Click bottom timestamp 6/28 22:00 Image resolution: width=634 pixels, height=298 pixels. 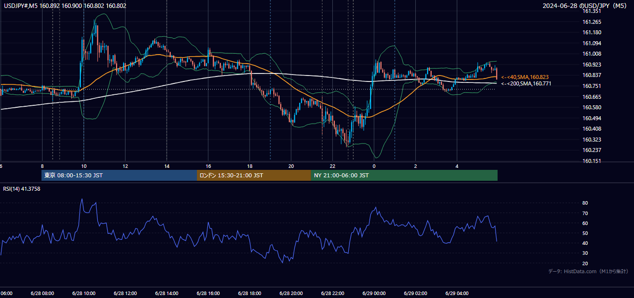332,293
